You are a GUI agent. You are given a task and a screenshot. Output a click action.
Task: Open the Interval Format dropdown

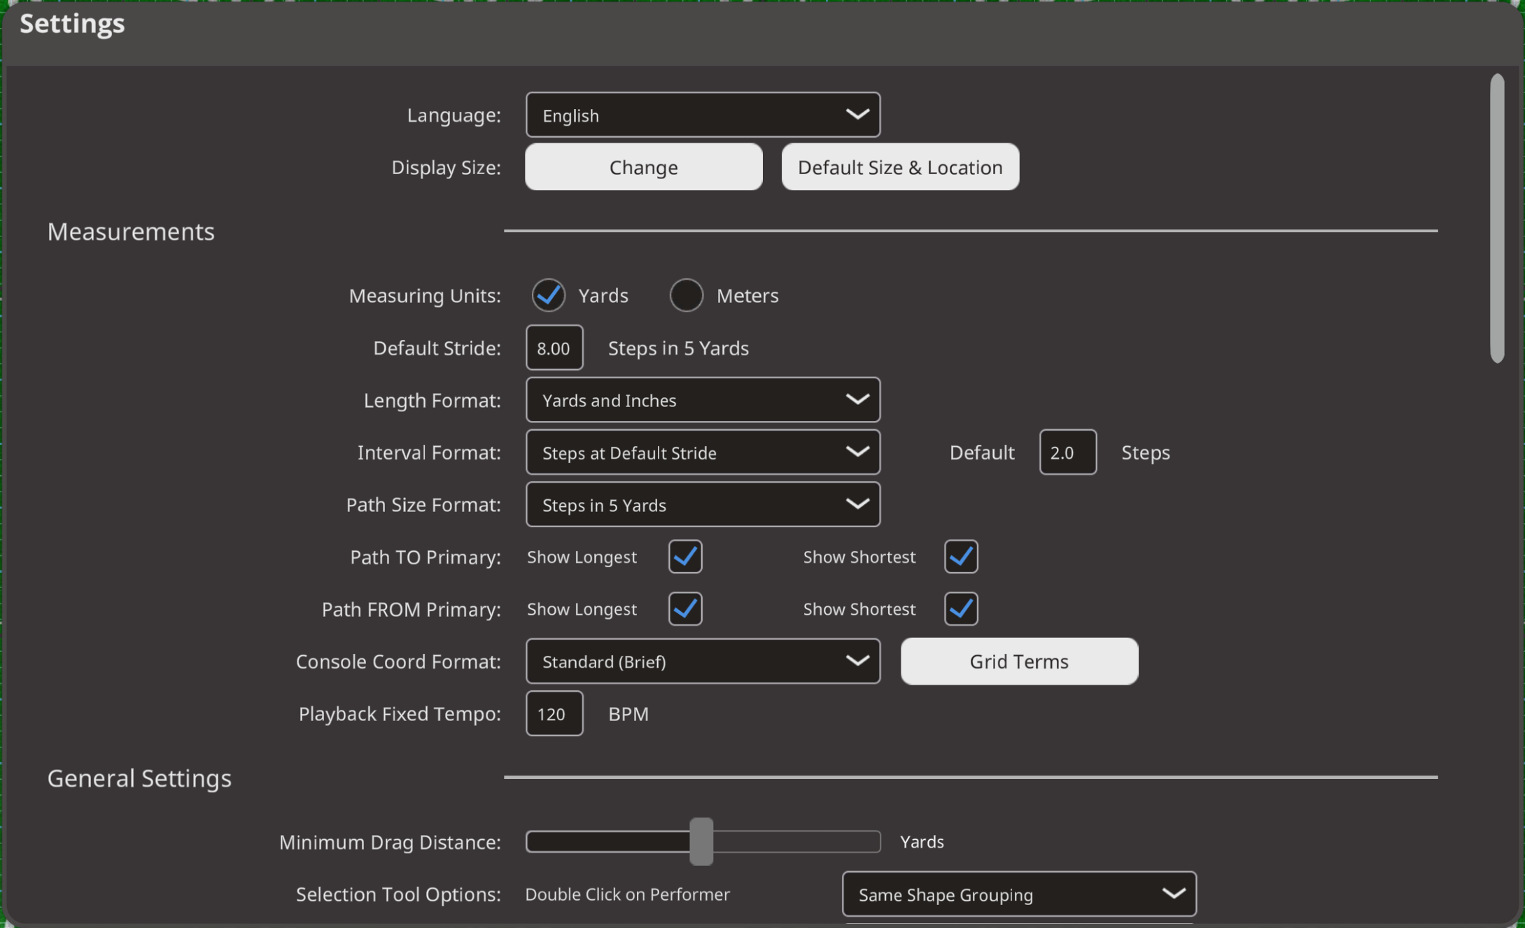pos(702,452)
